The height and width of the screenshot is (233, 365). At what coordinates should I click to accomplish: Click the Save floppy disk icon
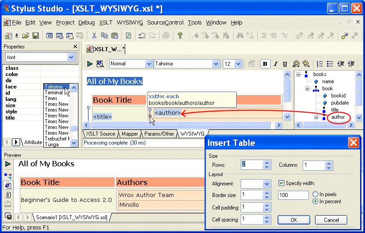coord(36,36)
